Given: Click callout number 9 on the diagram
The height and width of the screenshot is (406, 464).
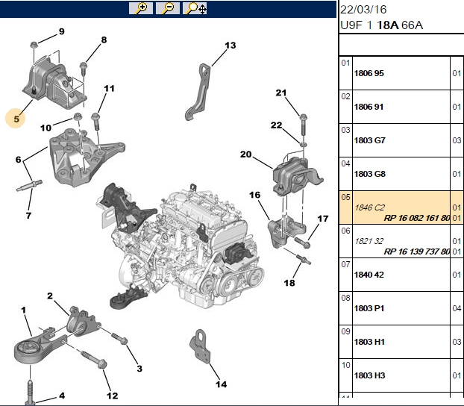Looking at the screenshot, I should (62, 31).
